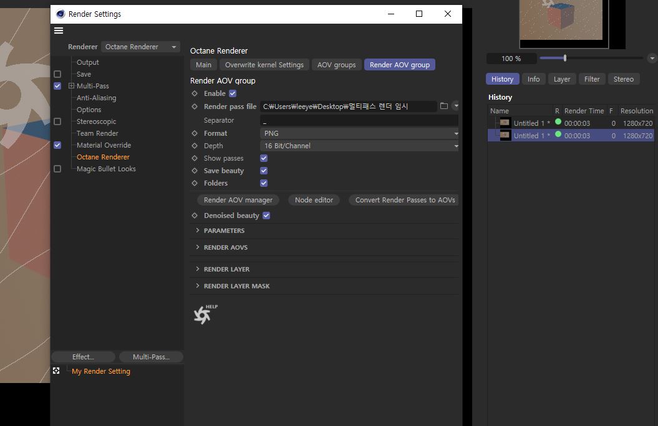Click the 100 % zoom value field
Image resolution: width=658 pixels, height=426 pixels.
pyautogui.click(x=511, y=59)
